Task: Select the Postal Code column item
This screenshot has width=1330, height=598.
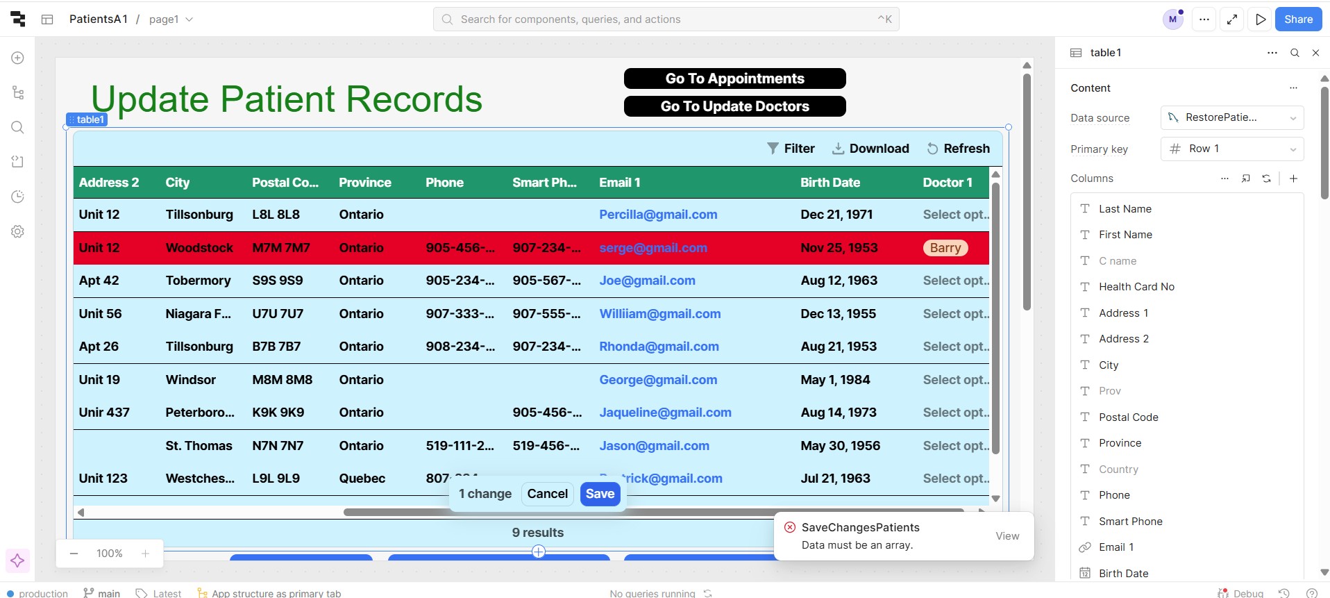Action: [1128, 417]
